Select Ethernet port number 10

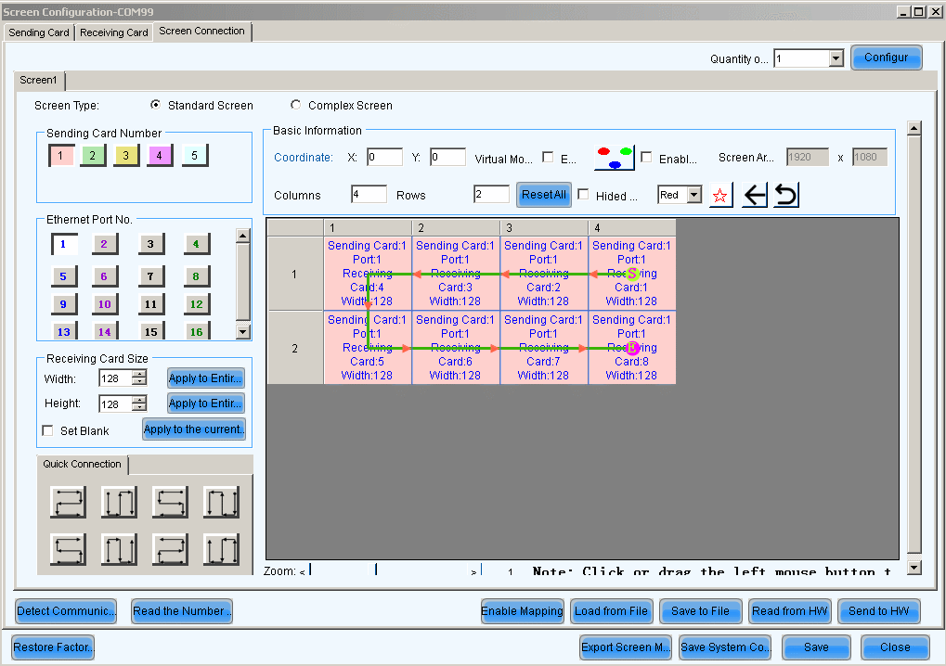coord(104,304)
